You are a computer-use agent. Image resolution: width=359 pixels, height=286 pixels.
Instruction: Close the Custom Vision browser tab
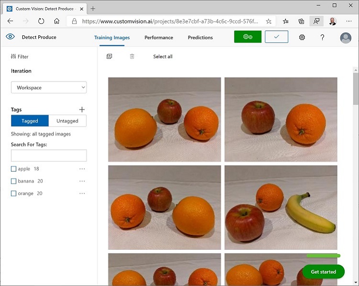(x=81, y=9)
